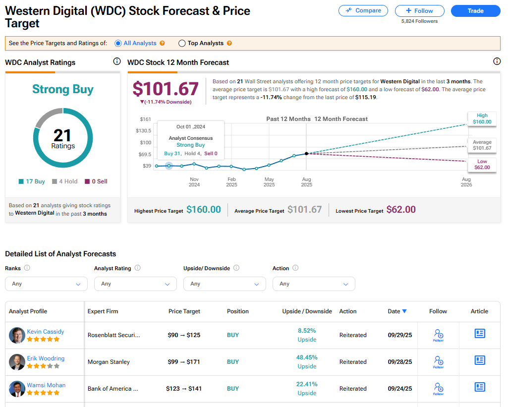
Task: Open Erik Woodring's analyst profile link
Action: click(x=46, y=358)
